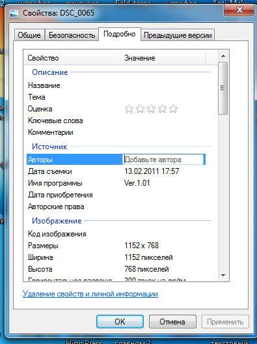Select the Высота label
Image resolution: width=257 pixels, height=344 pixels.
tap(40, 269)
